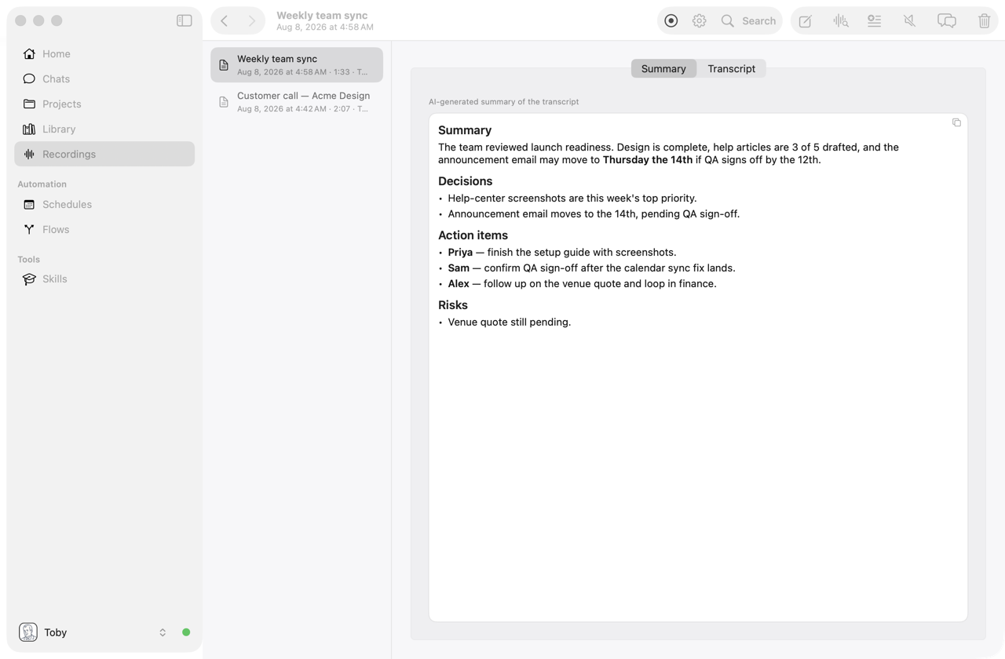Click the 'Decisions' heading in the summary

[x=466, y=181]
